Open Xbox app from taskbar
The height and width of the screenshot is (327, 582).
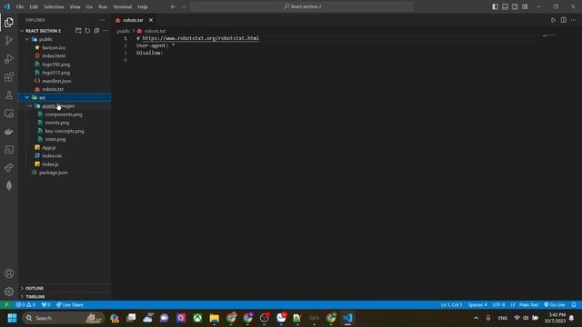pyautogui.click(x=197, y=318)
